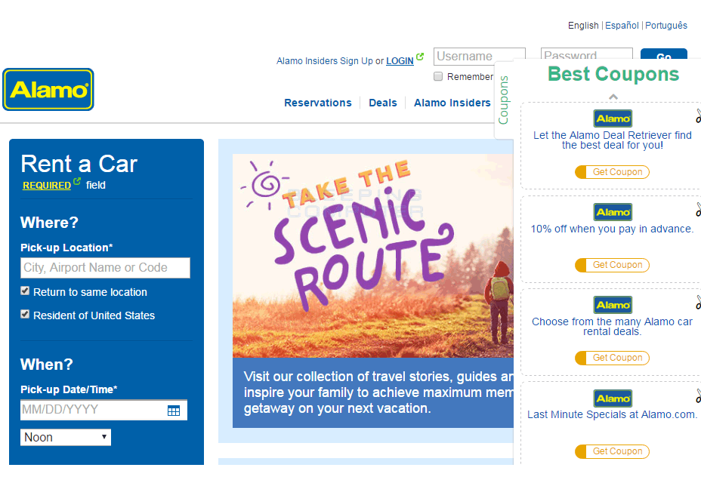Uncheck Return to same location
This screenshot has width=701, height=483.
(25, 291)
